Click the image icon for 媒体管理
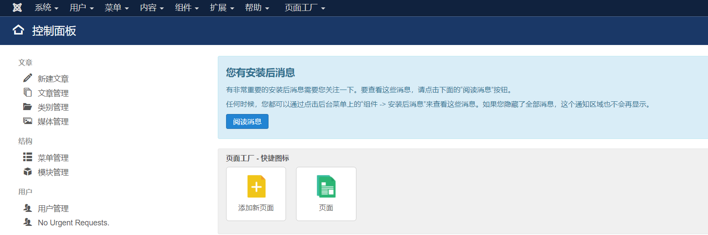The height and width of the screenshot is (235, 708). coord(28,121)
